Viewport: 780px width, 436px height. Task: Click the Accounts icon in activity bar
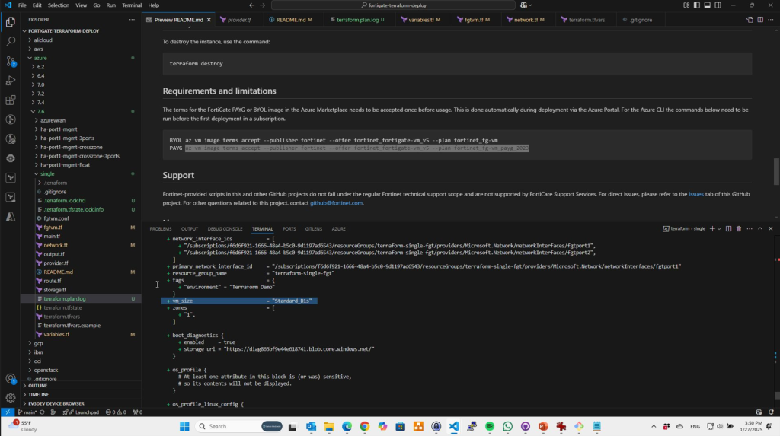click(x=11, y=378)
